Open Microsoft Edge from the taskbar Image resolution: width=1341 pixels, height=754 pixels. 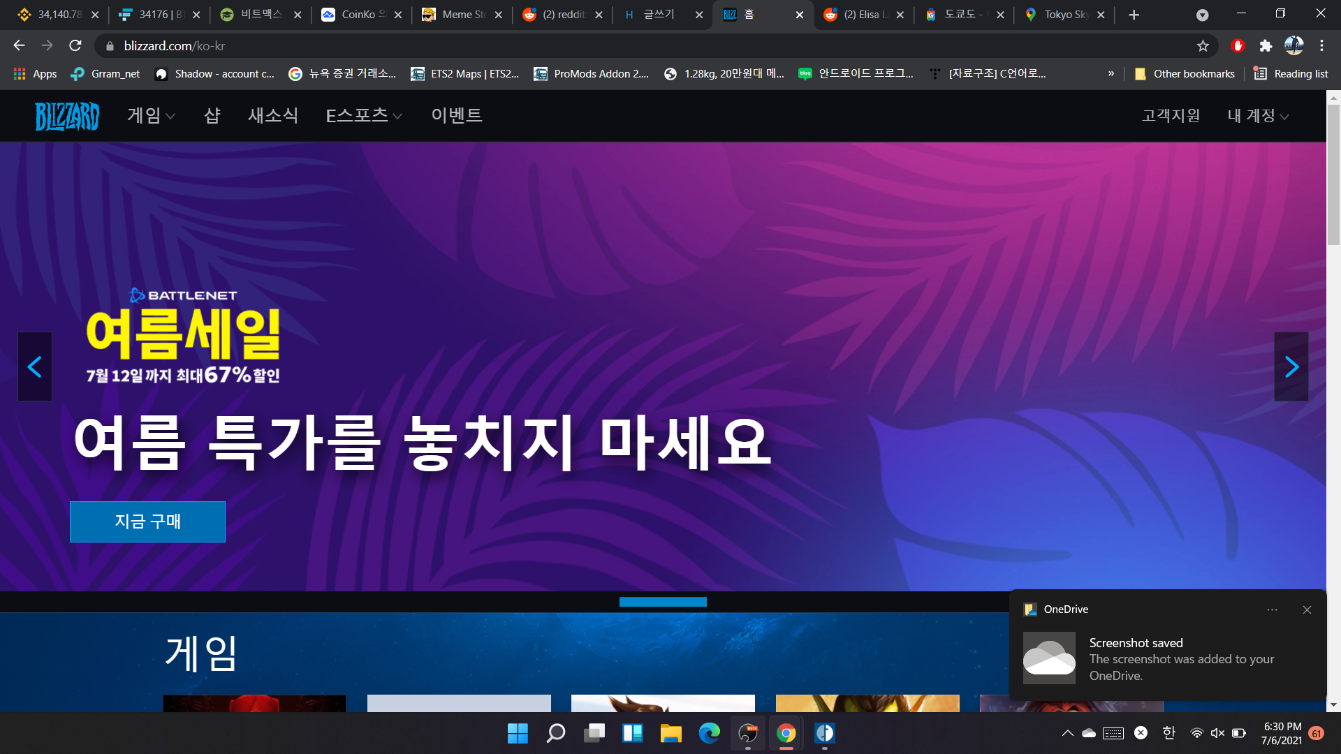coord(709,733)
